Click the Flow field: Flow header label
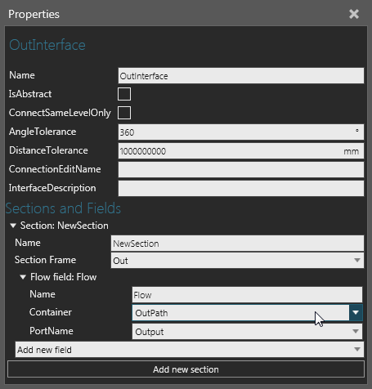The width and height of the screenshot is (372, 389). pos(63,277)
